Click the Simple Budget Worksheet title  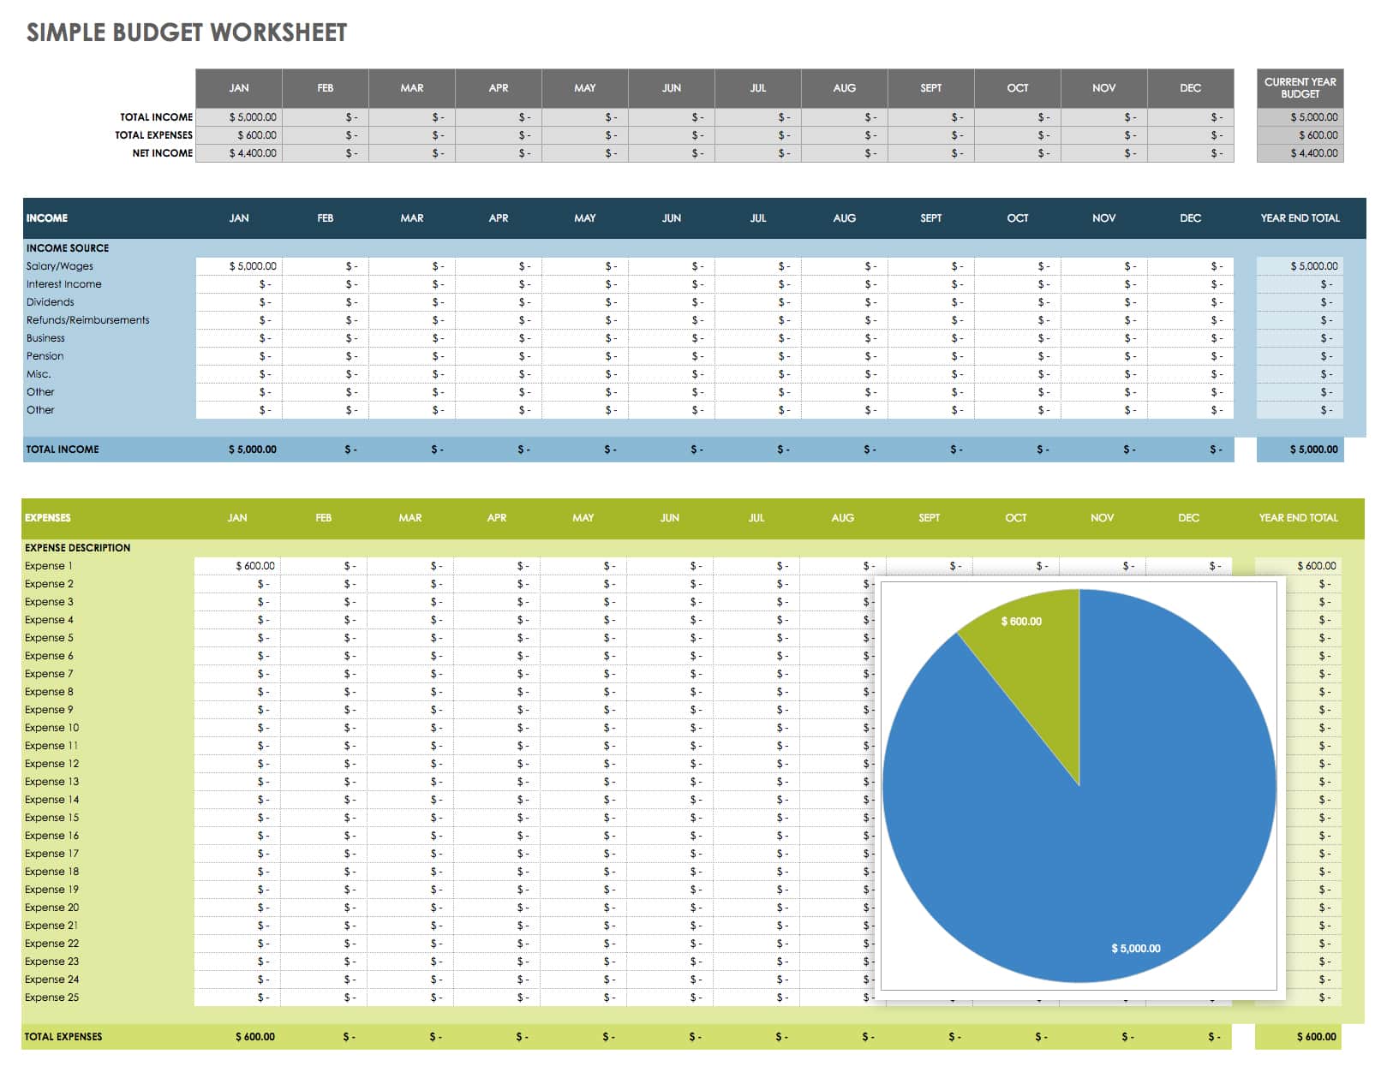click(x=187, y=33)
